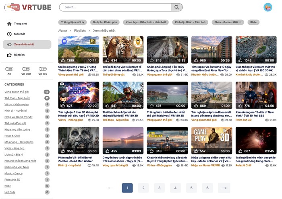Click Phim ảnh 3D label under Avengers video
The image size is (282, 199).
tap(243, 120)
